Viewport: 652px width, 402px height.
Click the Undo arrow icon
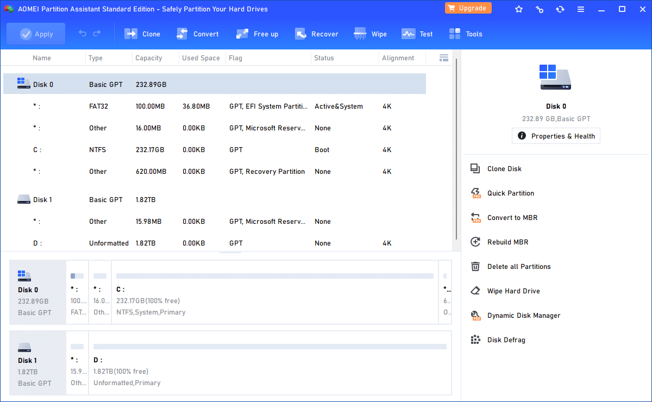(x=81, y=34)
